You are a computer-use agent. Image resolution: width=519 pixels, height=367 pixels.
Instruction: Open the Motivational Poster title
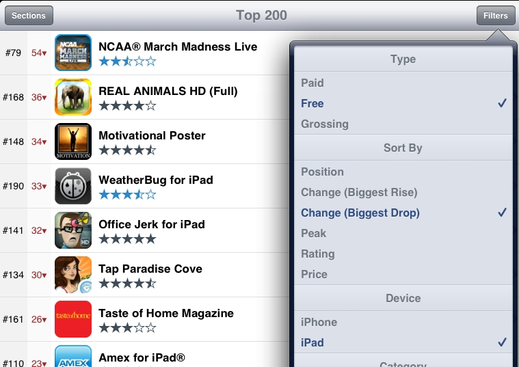152,135
